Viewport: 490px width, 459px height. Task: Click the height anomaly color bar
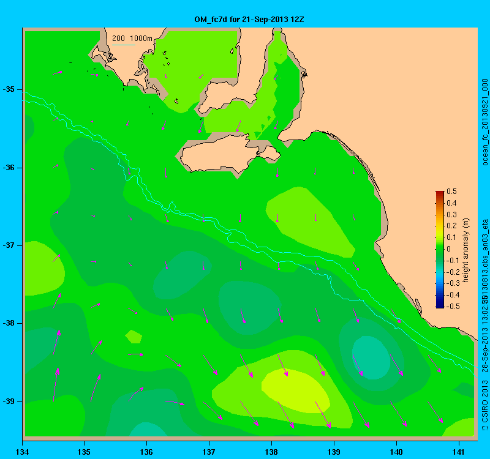coord(440,250)
